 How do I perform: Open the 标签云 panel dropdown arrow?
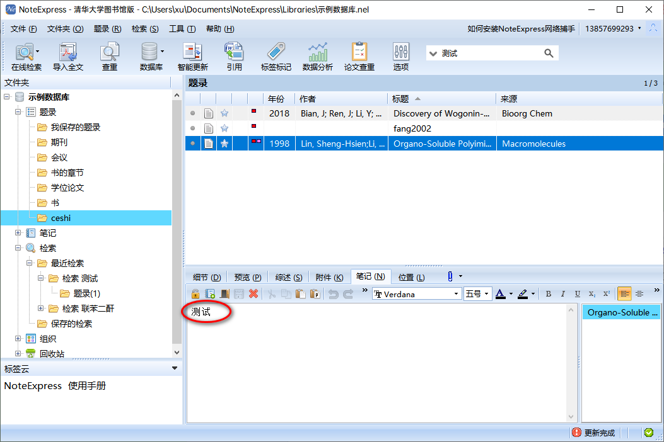click(x=175, y=368)
